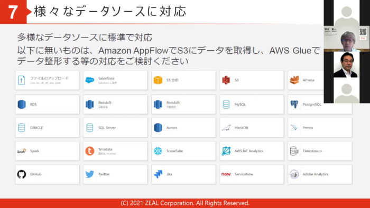Click the PostgreSQL label
Image resolution: width=370 pixels, height=208 pixels.
[x=312, y=105]
